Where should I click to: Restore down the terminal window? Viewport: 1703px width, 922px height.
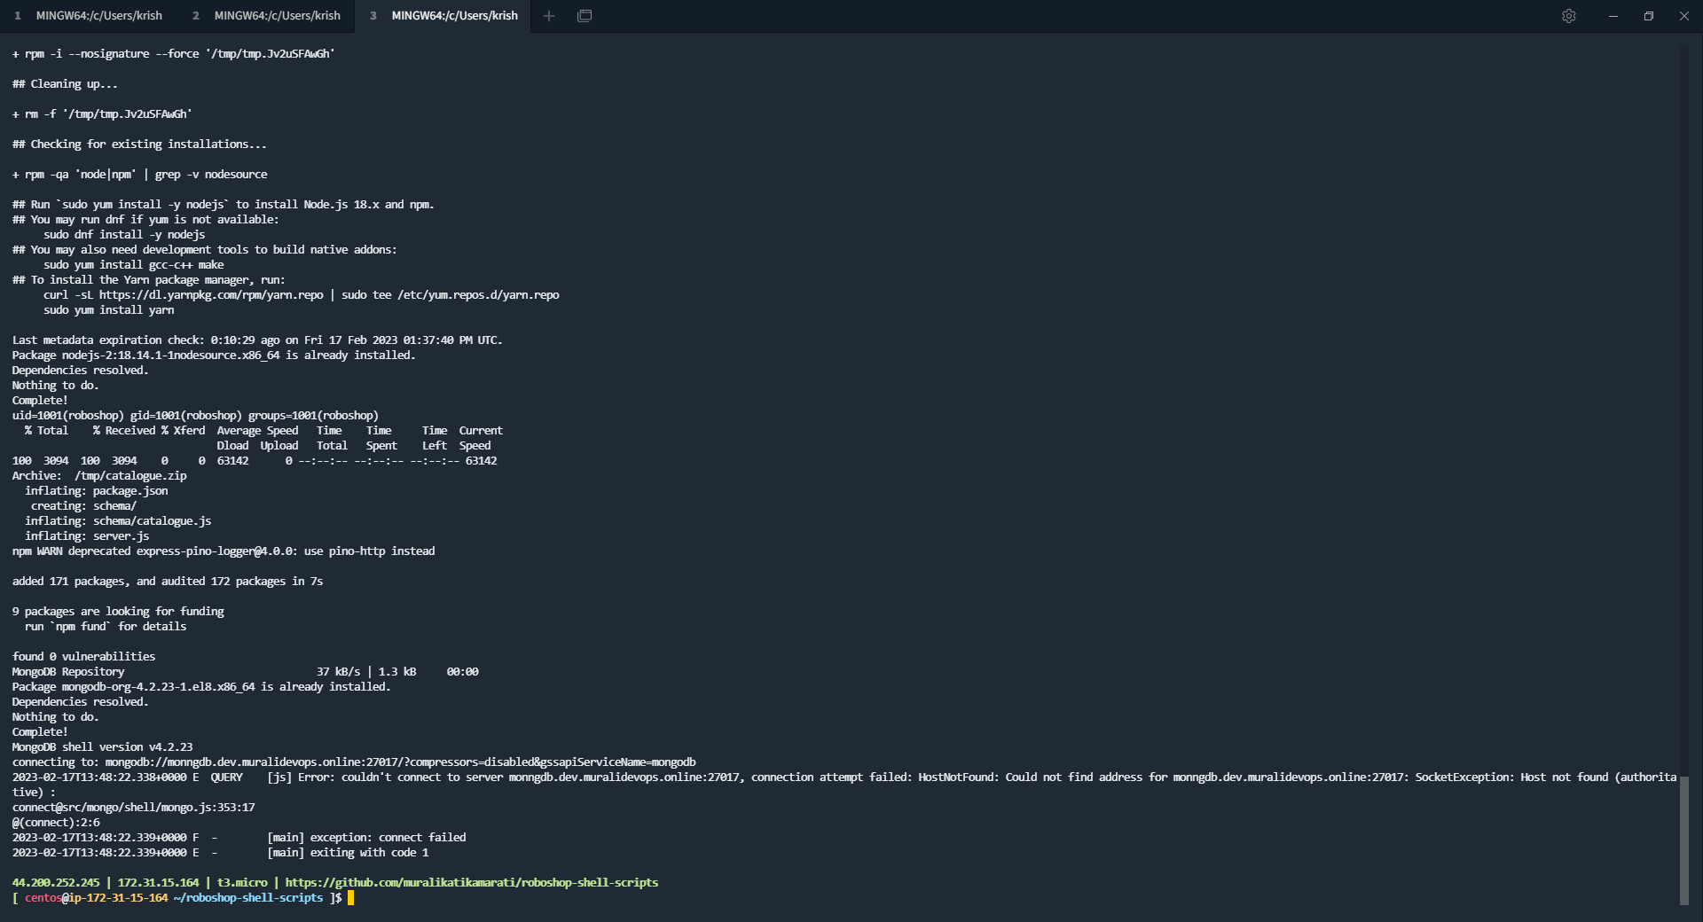tap(1649, 16)
